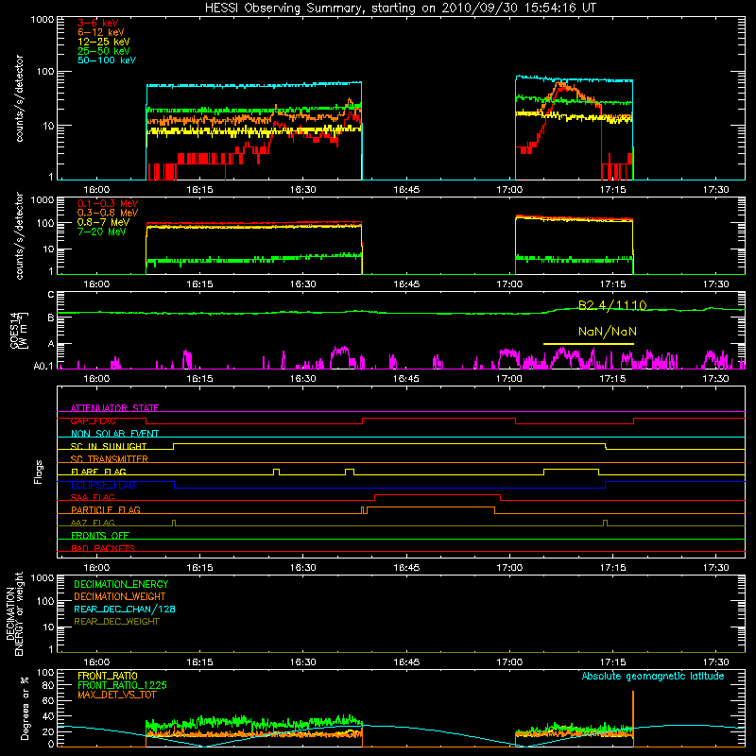
Task: Click the BAD_PACKETS flag label
Action: 103,548
